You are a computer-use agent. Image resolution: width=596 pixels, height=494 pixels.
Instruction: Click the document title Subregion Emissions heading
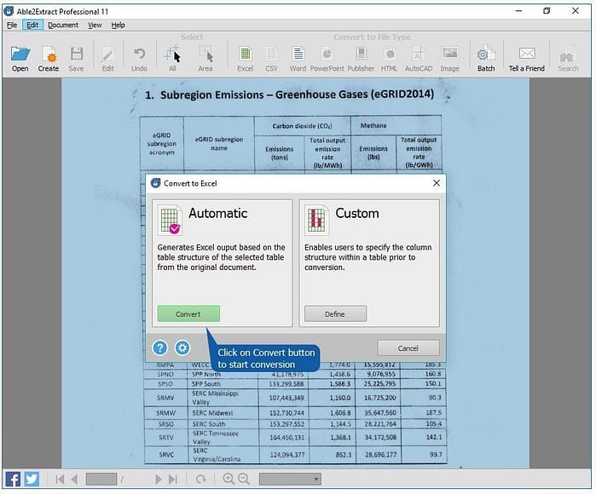point(289,95)
